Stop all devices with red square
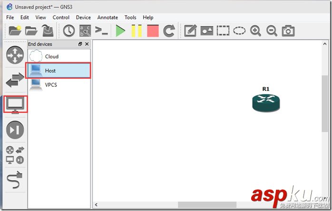 coord(153,31)
